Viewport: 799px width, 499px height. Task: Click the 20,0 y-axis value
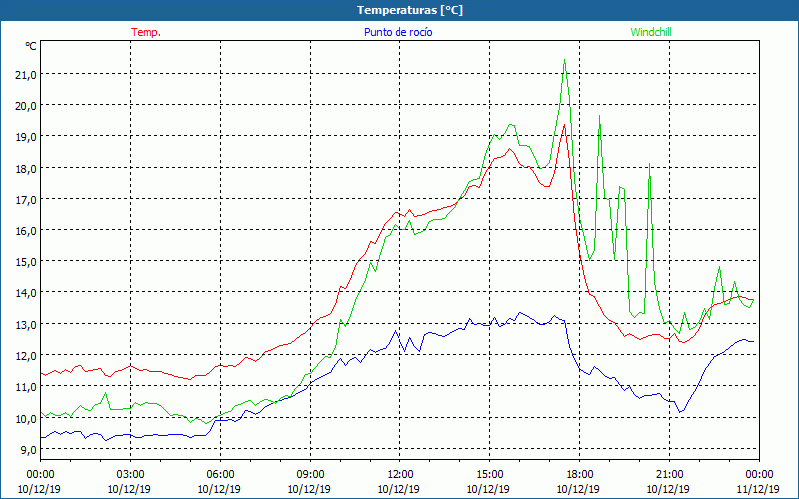26,106
